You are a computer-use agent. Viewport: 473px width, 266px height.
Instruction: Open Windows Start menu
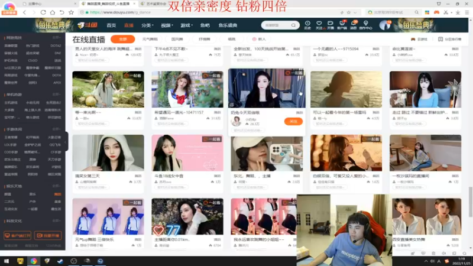click(7, 261)
